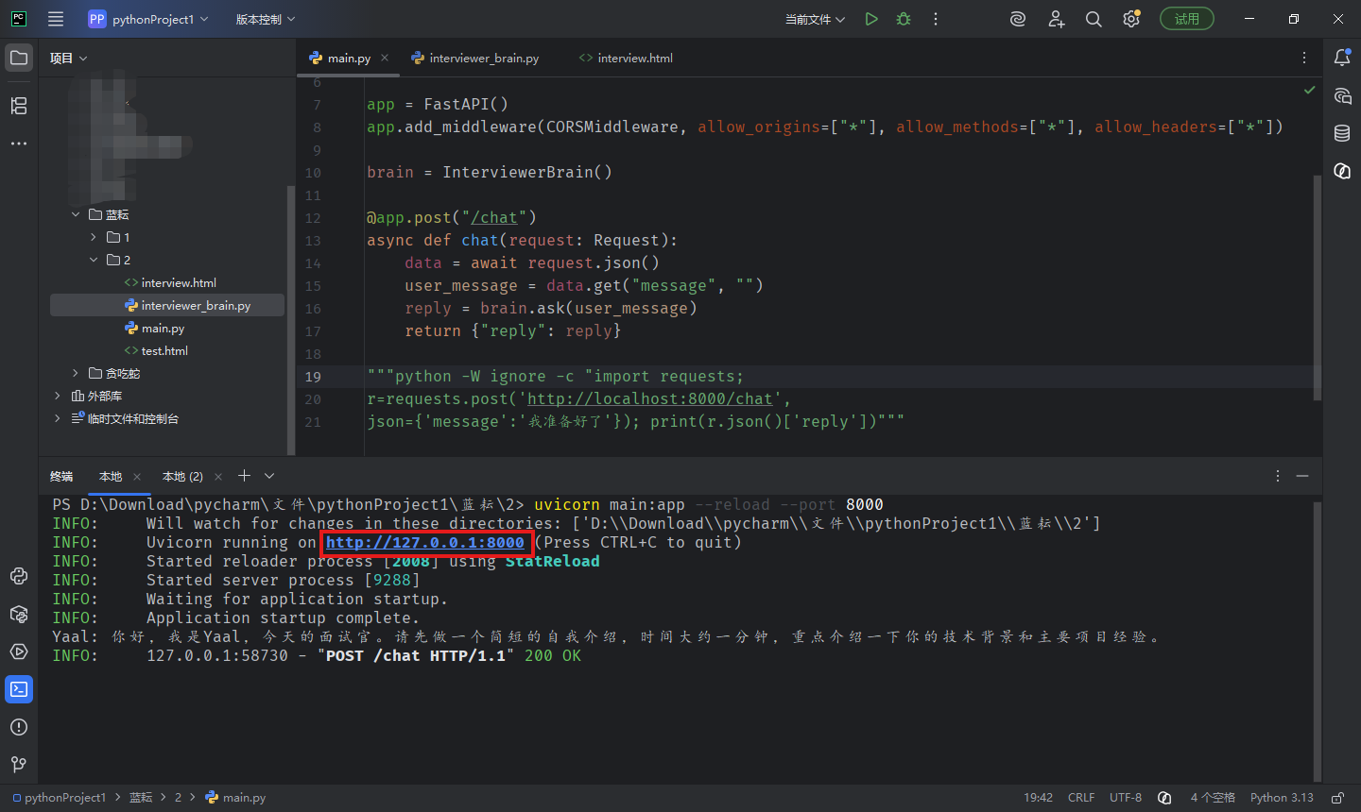Open the IDE settings gear icon
Image resolution: width=1361 pixels, height=812 pixels.
point(1131,19)
